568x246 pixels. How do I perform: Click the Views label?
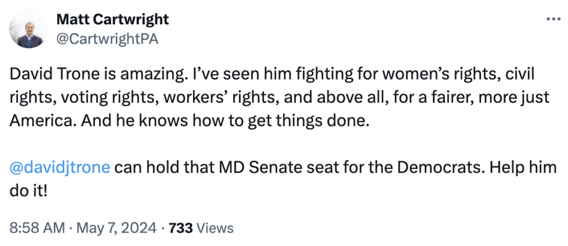tap(215, 228)
